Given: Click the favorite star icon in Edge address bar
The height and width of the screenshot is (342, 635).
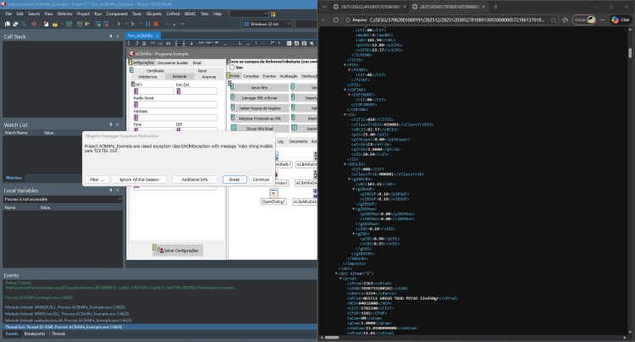Looking at the screenshot, I should tap(554, 19).
